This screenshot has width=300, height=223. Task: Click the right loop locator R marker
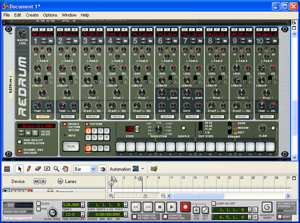tap(140, 178)
